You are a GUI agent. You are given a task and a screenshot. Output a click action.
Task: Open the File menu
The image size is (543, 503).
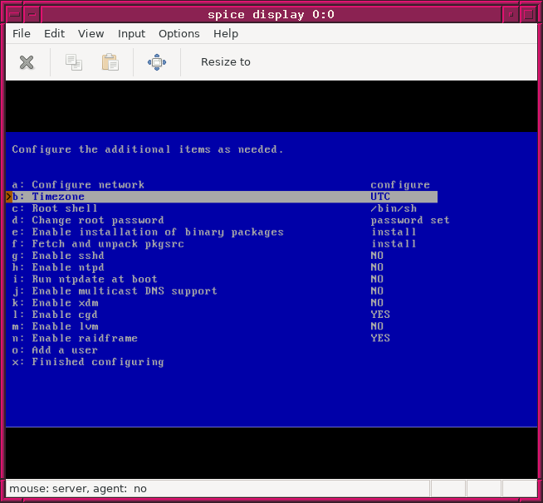(x=22, y=34)
